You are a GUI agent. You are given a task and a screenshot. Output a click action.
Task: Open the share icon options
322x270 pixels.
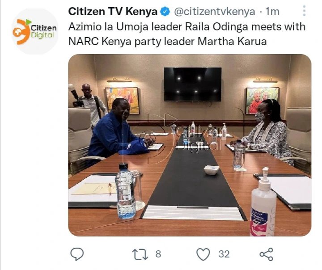(267, 254)
